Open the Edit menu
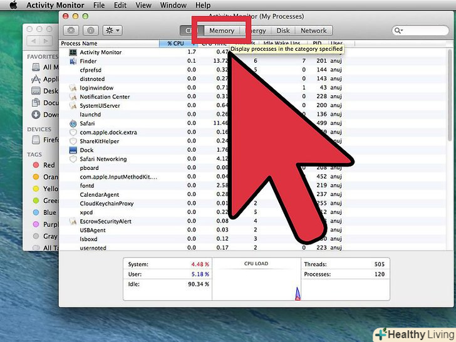 (120, 5)
